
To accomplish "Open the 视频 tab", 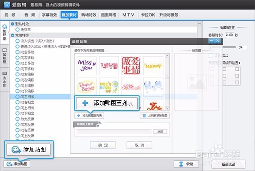I will coord(10,15).
